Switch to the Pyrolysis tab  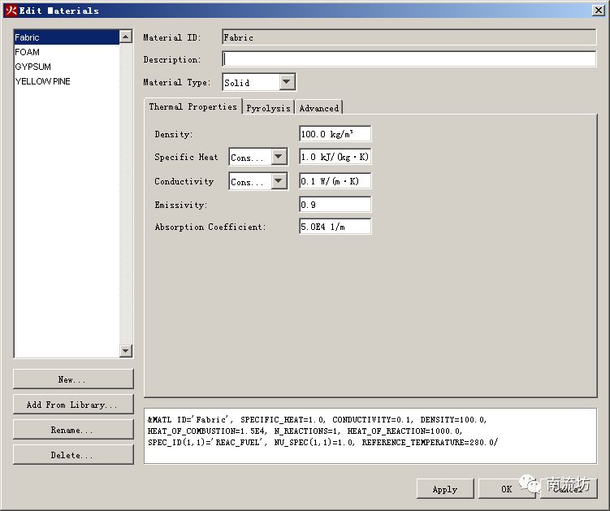[268, 108]
